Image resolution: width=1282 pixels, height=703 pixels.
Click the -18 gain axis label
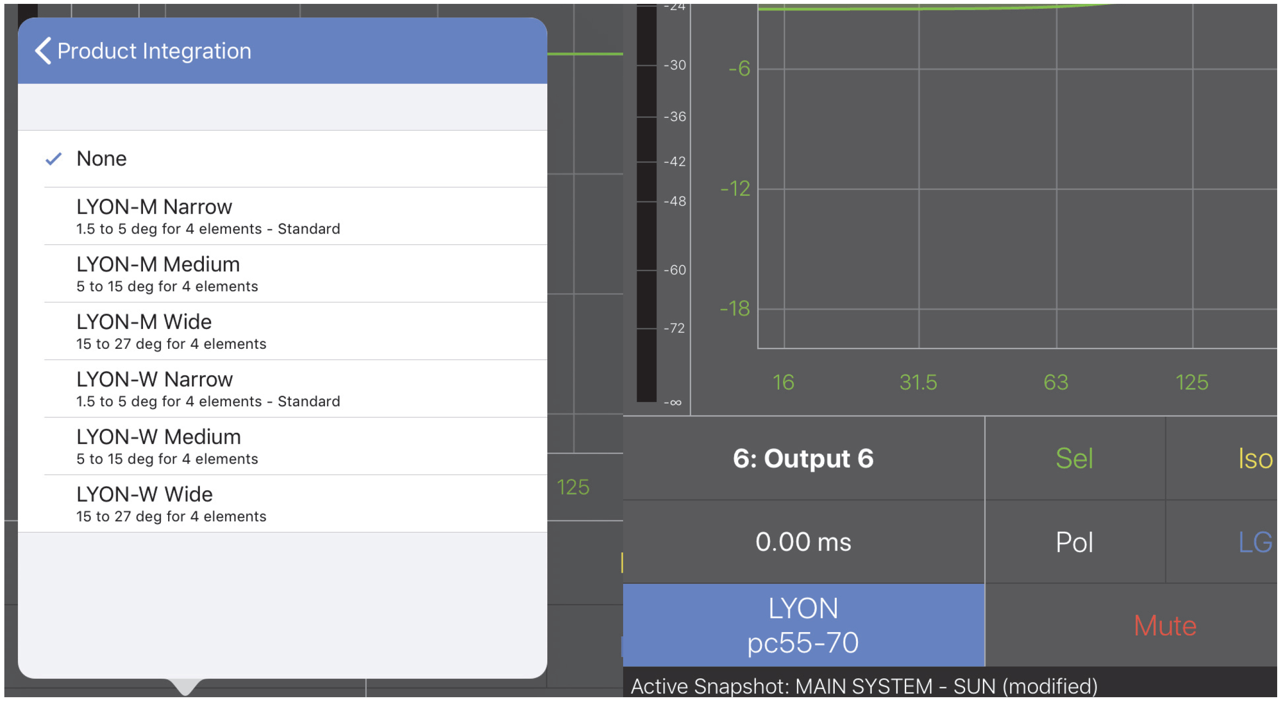[x=735, y=309]
